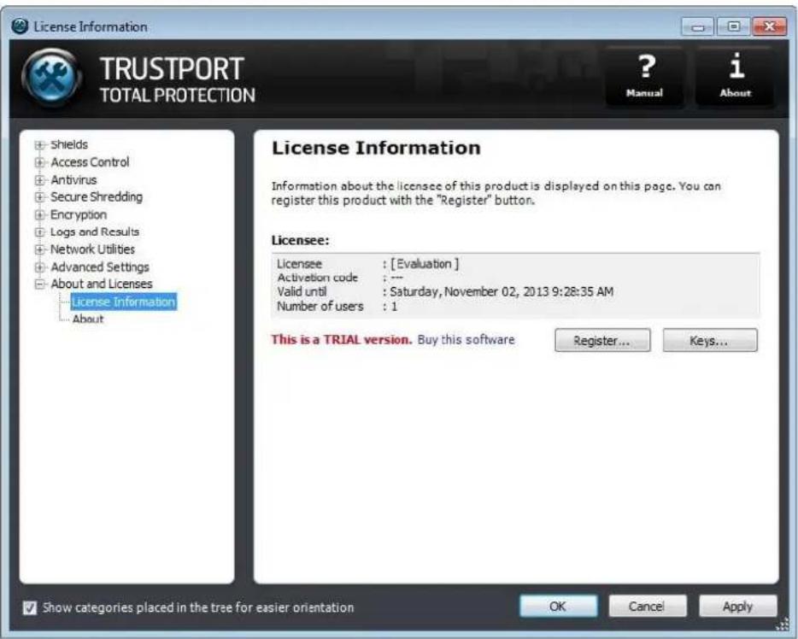The width and height of the screenshot is (798, 639).
Task: Click the TrustPort wrench logo icon
Action: click(52, 78)
